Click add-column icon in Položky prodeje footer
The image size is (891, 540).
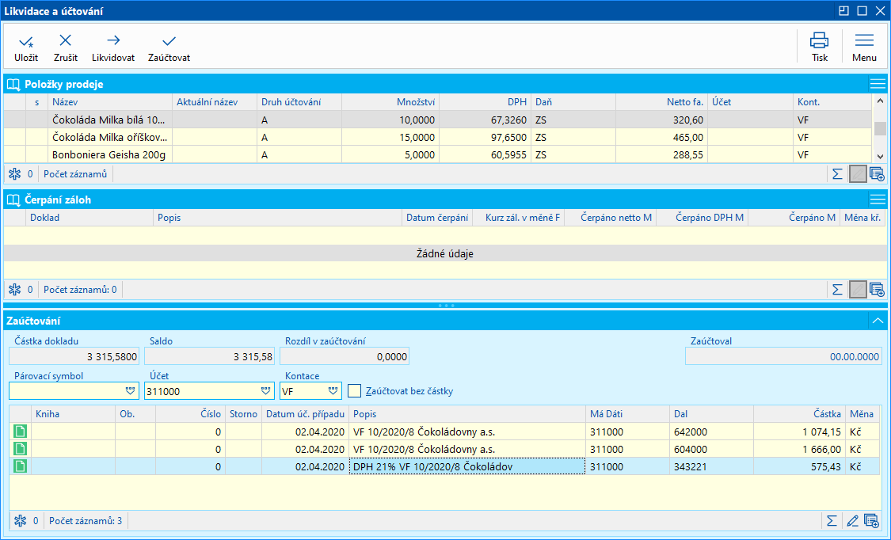tap(877, 174)
